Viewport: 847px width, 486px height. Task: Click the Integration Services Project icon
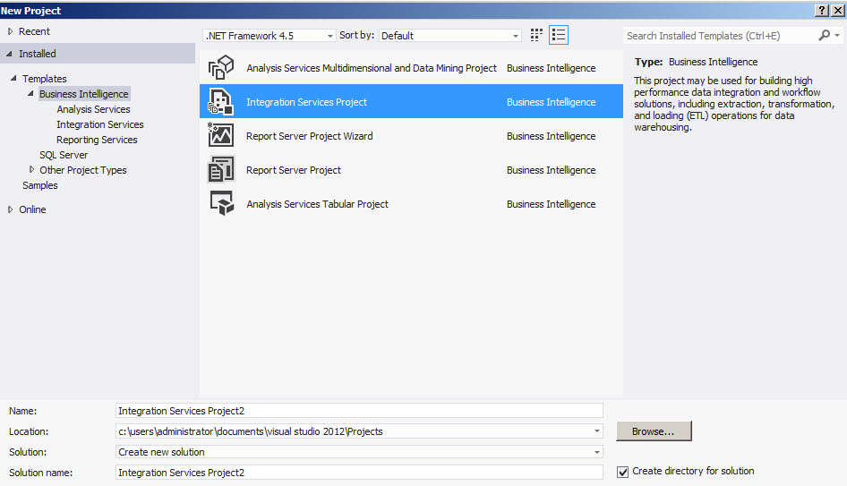point(220,102)
